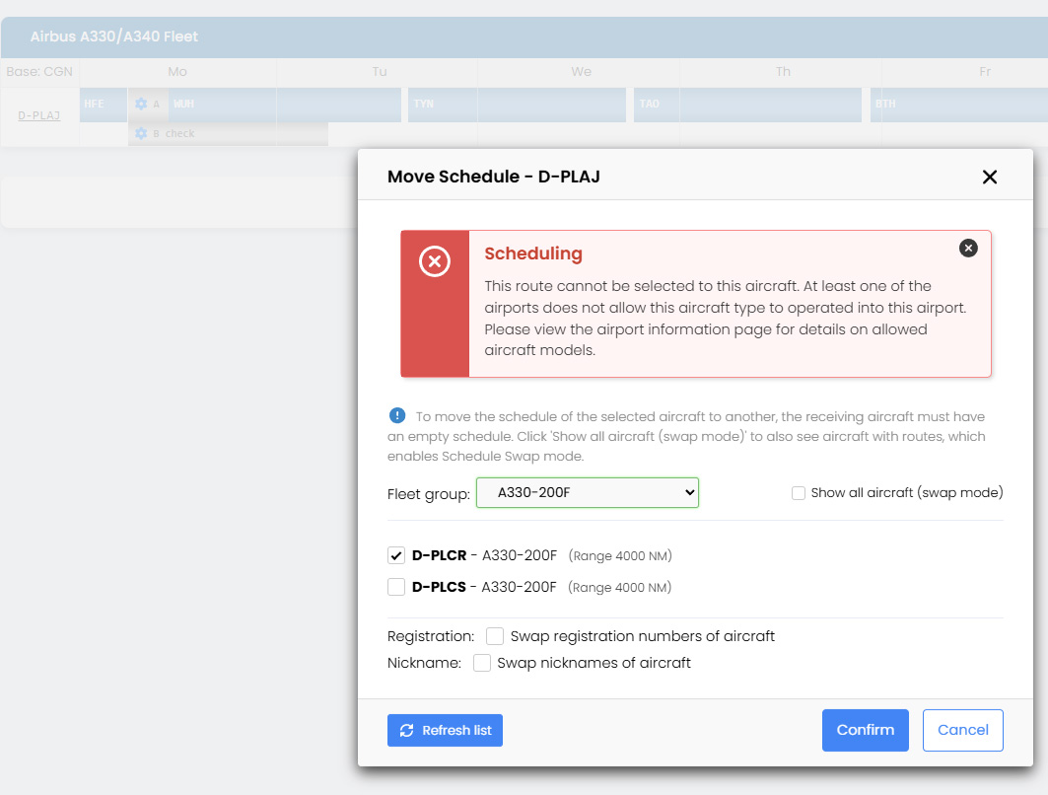
Task: Enable swap registration numbers of aircraft
Action: (x=495, y=636)
